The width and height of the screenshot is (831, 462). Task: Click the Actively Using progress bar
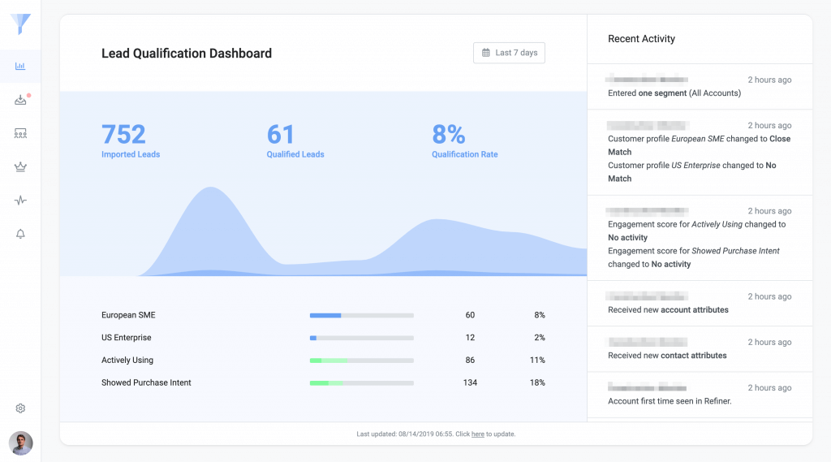click(x=361, y=361)
